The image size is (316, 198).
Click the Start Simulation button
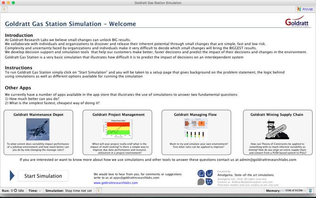tap(43, 176)
